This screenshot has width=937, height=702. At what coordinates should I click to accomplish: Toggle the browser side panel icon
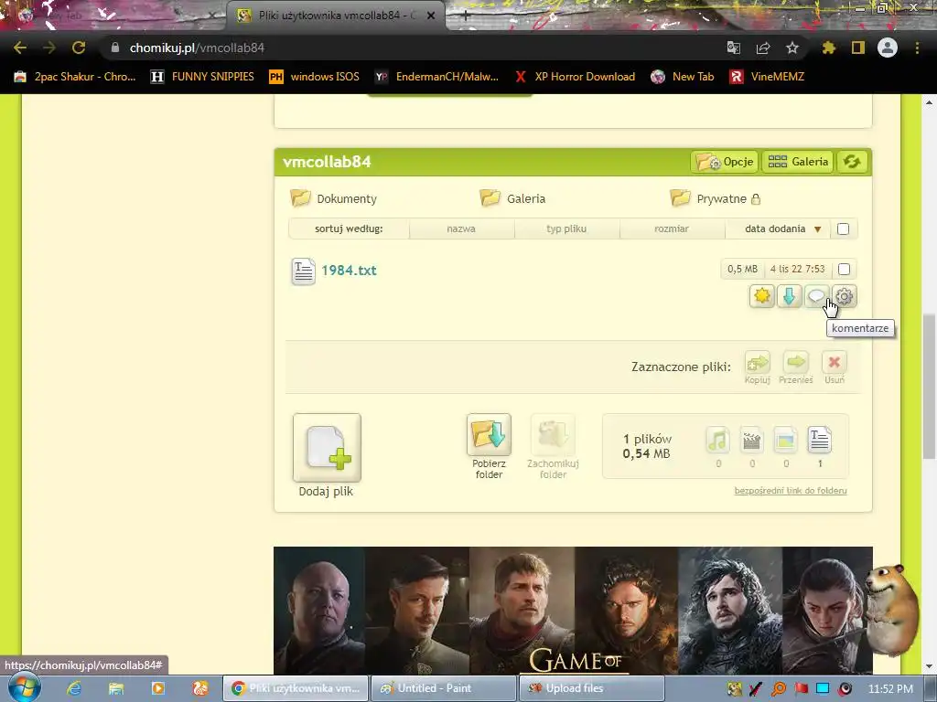point(858,48)
